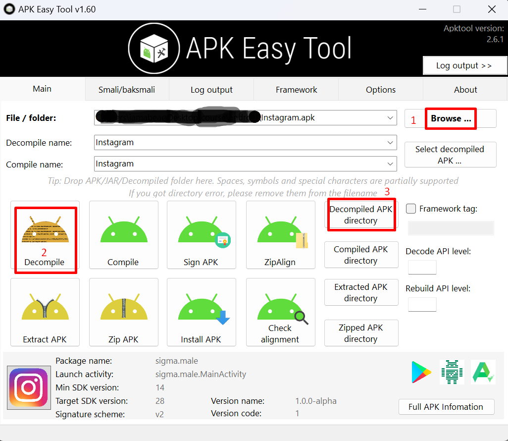Click the Extract APK icon button

click(45, 312)
